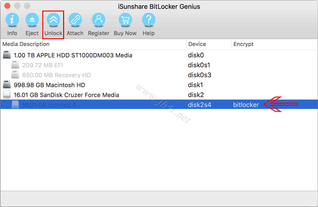This screenshot has width=318, height=207.
Task: Select the 209.72 MB EFI partition
Action: (x=159, y=65)
